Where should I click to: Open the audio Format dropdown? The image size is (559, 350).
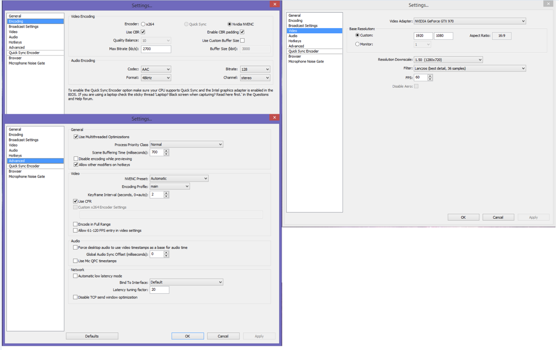coord(156,78)
